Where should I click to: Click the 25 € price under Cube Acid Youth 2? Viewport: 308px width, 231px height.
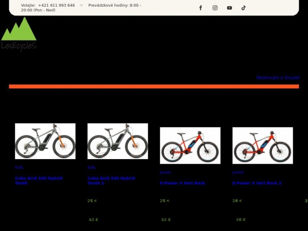[92, 201]
